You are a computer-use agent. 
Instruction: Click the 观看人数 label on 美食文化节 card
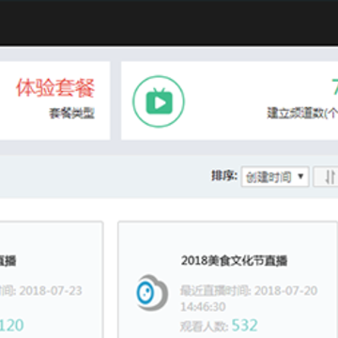(205, 327)
